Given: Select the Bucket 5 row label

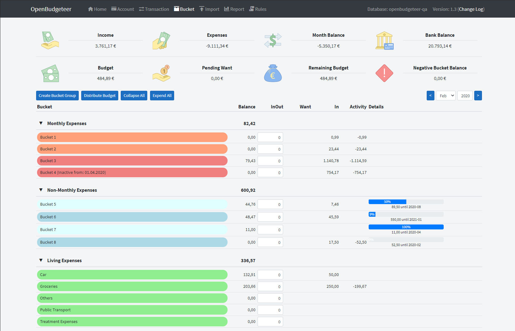Looking at the screenshot, I should coord(132,204).
